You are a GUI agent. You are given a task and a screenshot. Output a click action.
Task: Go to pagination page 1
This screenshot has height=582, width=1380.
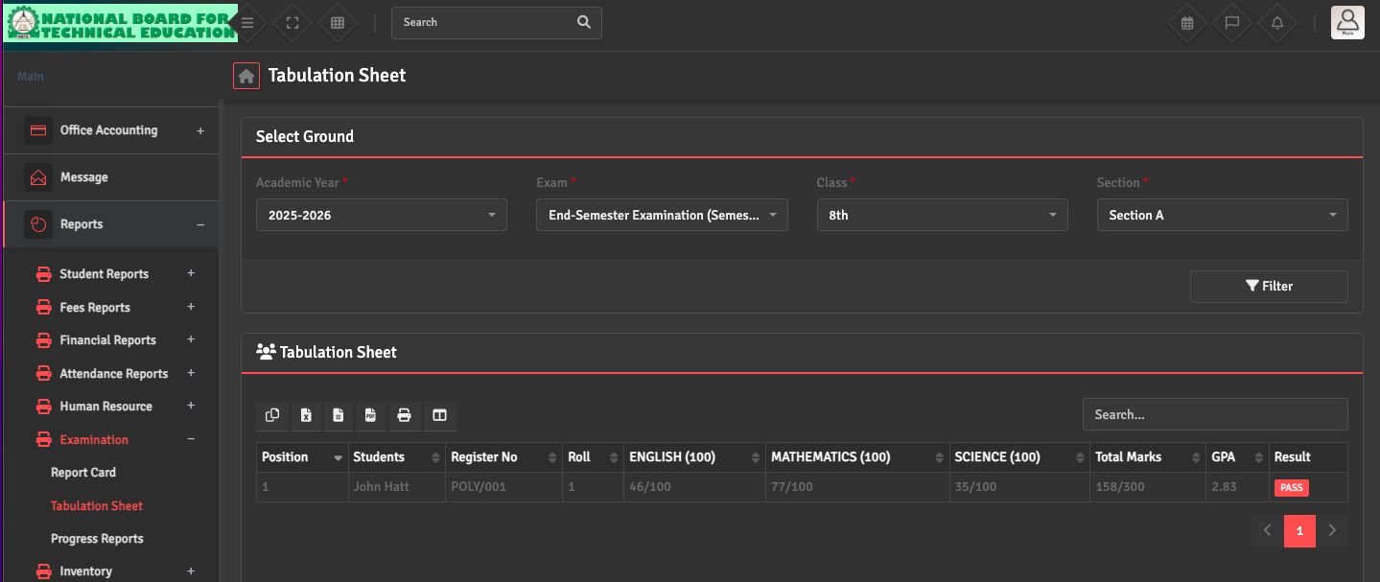1299,531
